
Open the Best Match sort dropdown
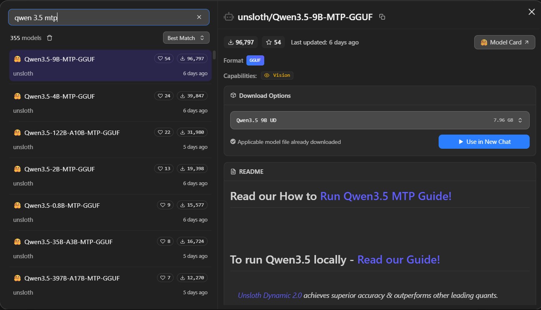[x=186, y=38]
